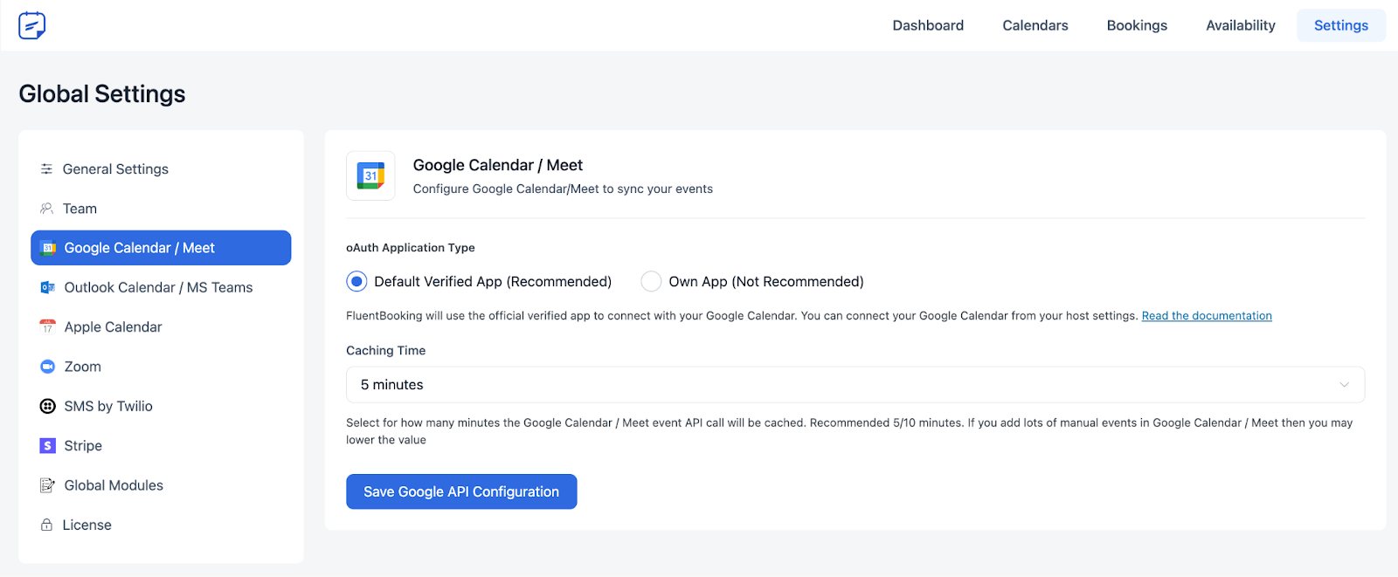Click Save Google API Configuration button

click(x=461, y=491)
